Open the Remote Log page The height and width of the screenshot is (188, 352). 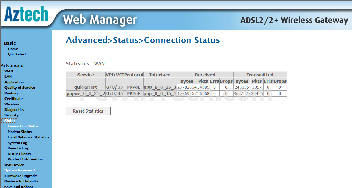18,148
